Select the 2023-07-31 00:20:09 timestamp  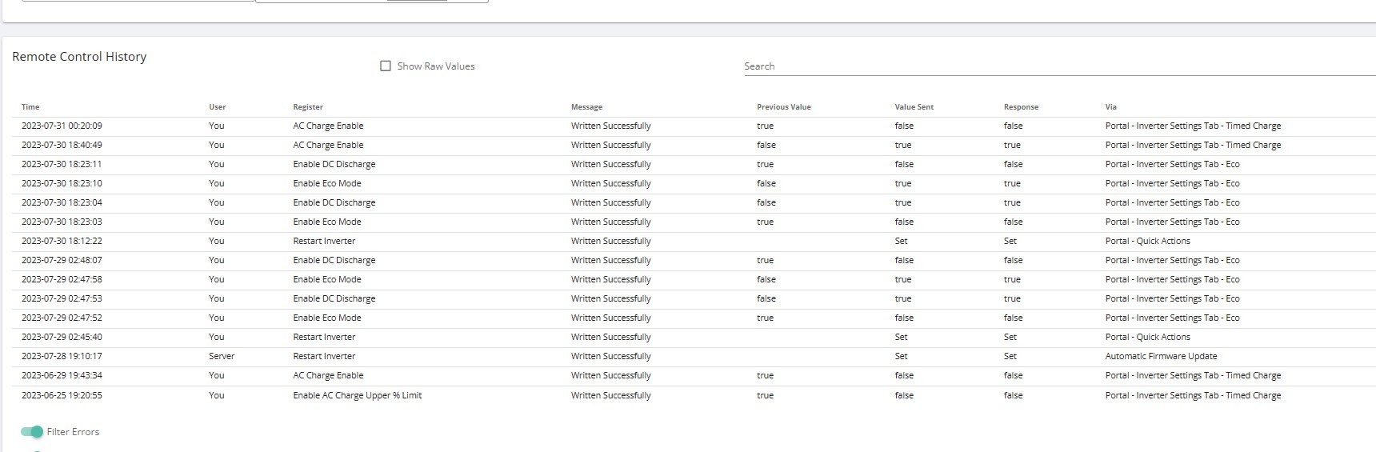(62, 126)
